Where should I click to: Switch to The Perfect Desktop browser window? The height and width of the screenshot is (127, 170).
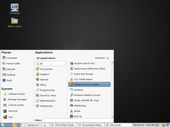pyautogui.click(x=64, y=125)
